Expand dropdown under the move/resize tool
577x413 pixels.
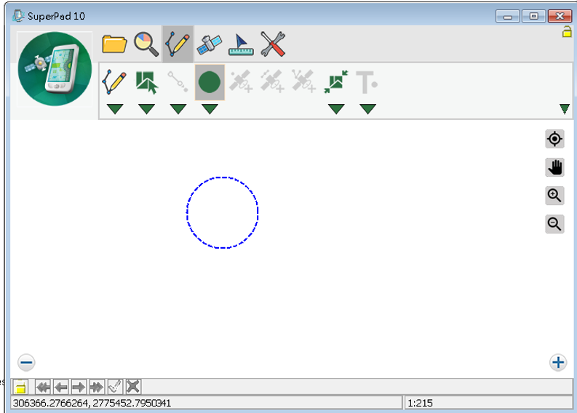(336, 109)
